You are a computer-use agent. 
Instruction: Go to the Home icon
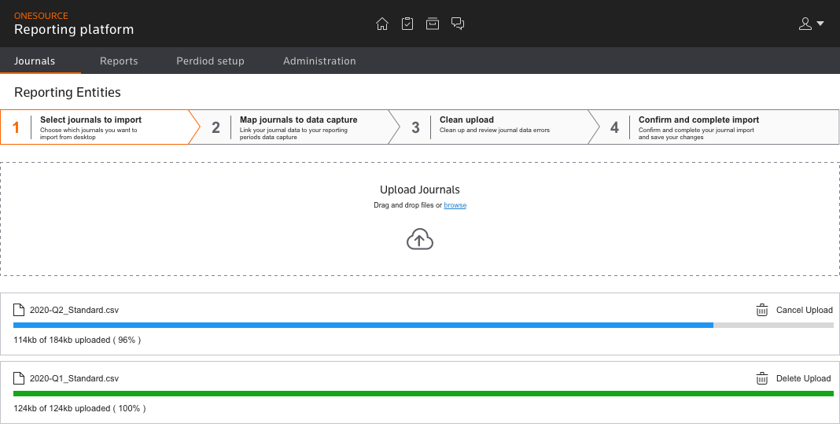382,24
